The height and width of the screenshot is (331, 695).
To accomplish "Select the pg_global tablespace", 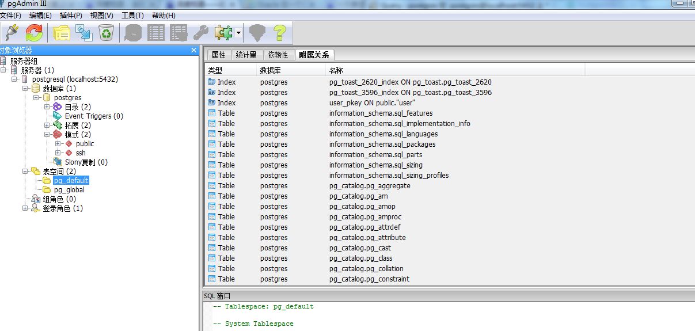I will coord(69,190).
